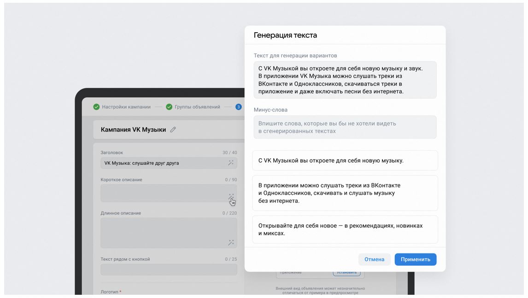Viewport: 528px width, 298px height.
Task: Click the Текст для генерации вариантов field
Action: click(345, 80)
